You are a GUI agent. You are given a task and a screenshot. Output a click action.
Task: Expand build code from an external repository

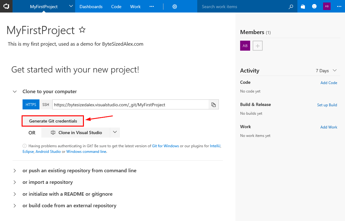point(15,206)
